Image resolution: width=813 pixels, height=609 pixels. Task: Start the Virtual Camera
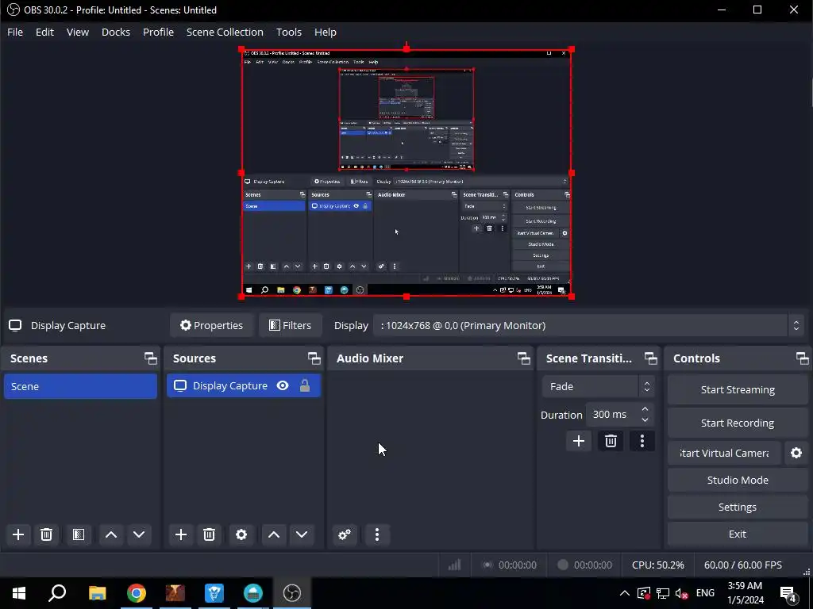coord(724,453)
